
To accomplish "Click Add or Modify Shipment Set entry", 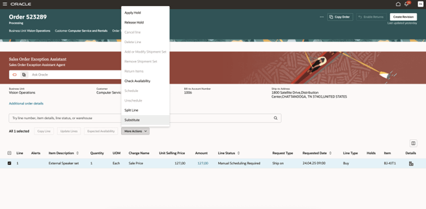I will point(146,52).
